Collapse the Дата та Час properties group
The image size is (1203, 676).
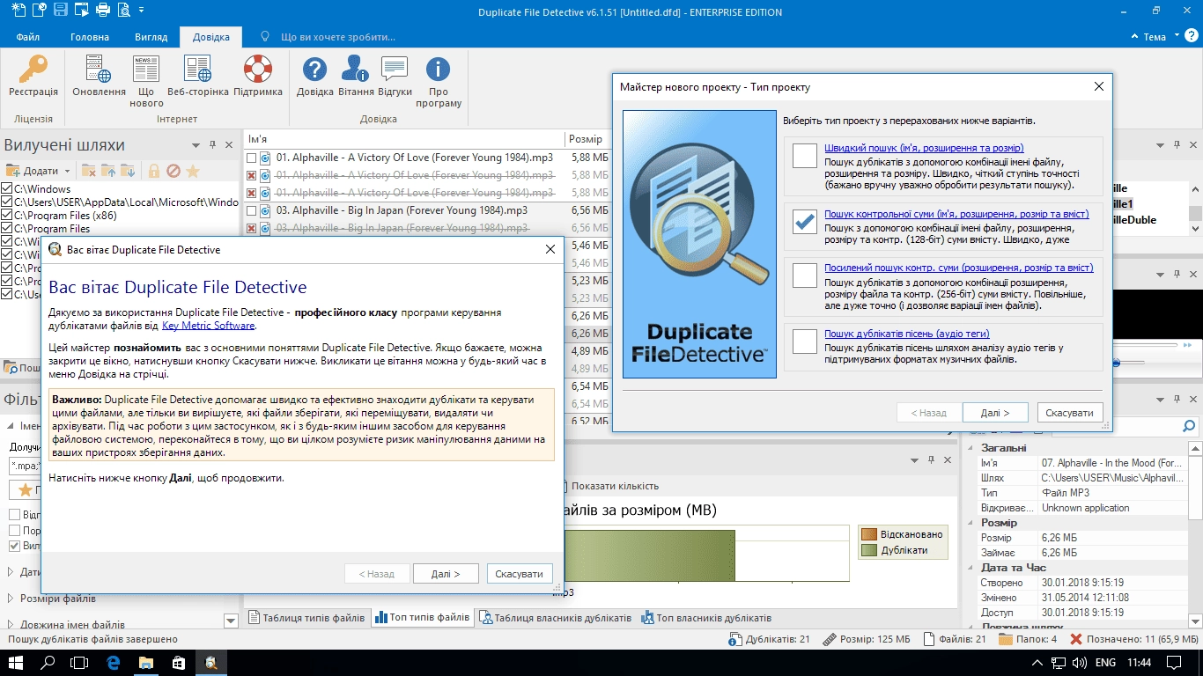tap(971, 568)
